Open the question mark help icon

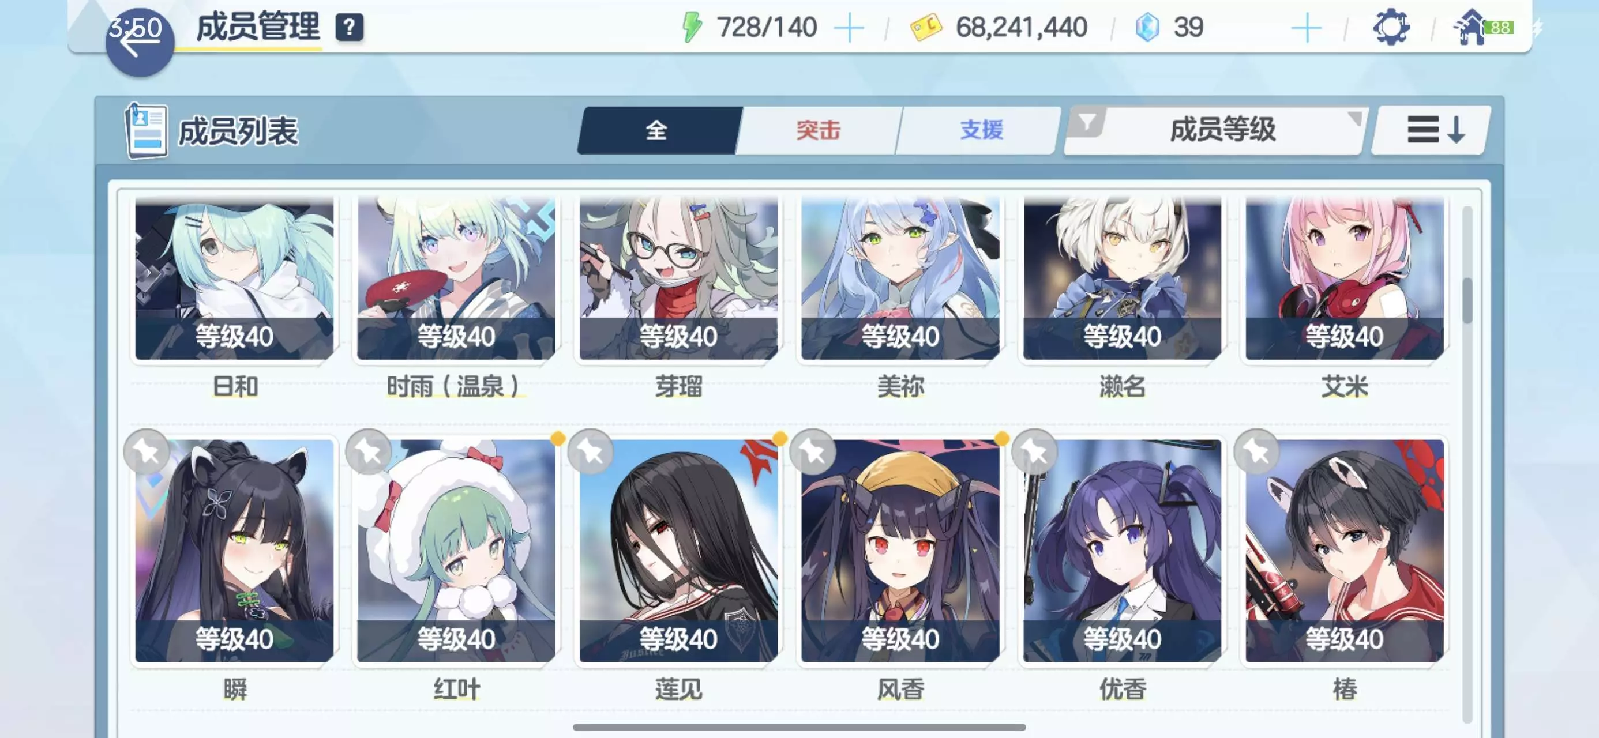350,27
